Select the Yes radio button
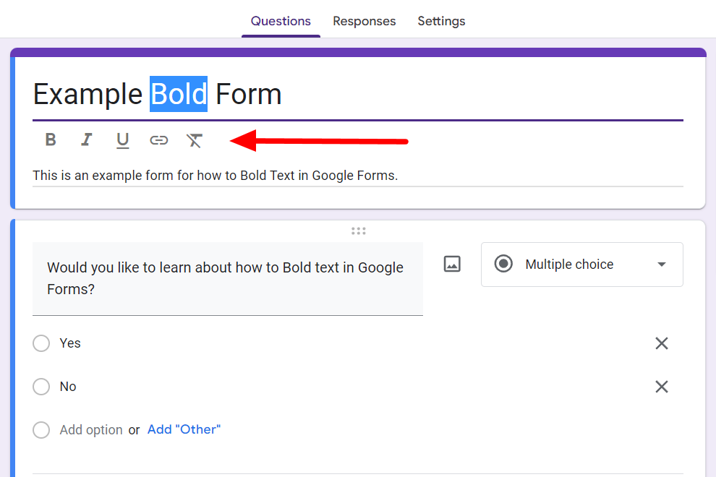Viewport: 716px width, 477px height. point(41,343)
